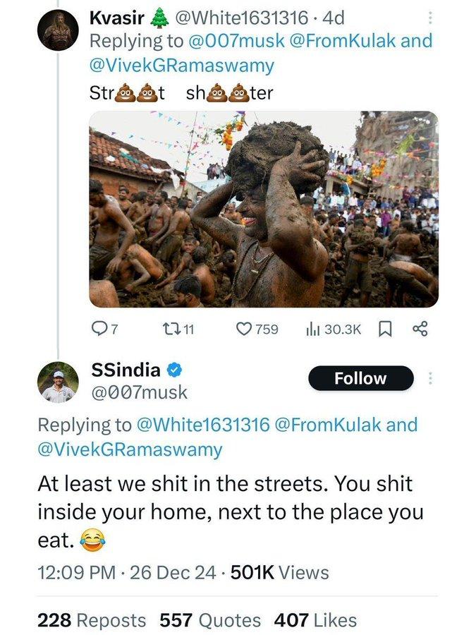Open SSindia's profile picture
Viewport: 476px width, 635px height.
pyautogui.click(x=56, y=382)
